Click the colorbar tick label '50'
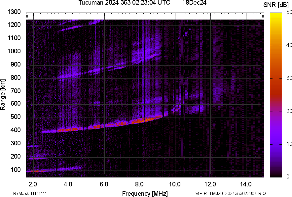The width and height of the screenshot is (292, 197). pyautogui.click(x=289, y=12)
